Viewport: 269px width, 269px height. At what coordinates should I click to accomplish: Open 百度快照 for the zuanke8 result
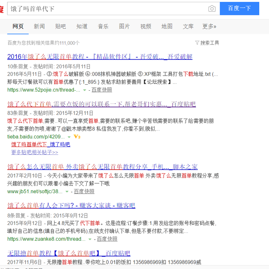(x=107, y=239)
